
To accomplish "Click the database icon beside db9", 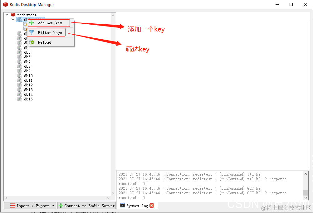I will (x=20, y=71).
